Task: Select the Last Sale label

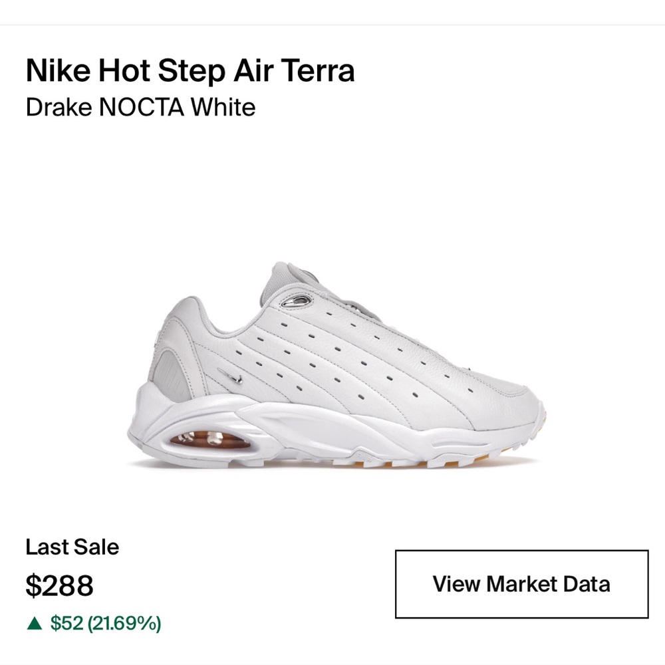Action: [72, 547]
